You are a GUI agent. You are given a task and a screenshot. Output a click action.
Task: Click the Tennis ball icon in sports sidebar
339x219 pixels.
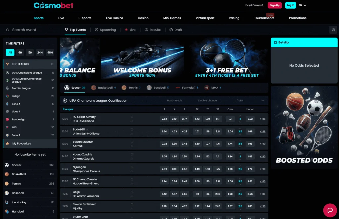(x=7, y=184)
